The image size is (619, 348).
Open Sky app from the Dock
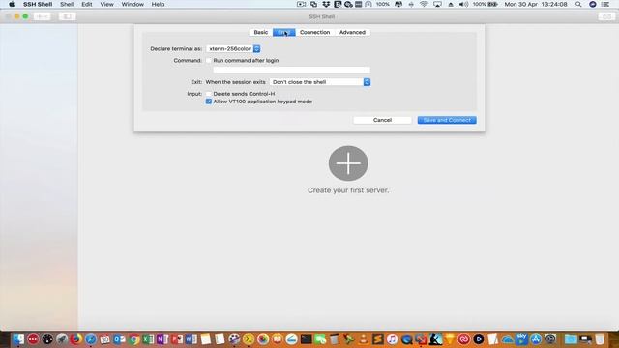coord(521,339)
